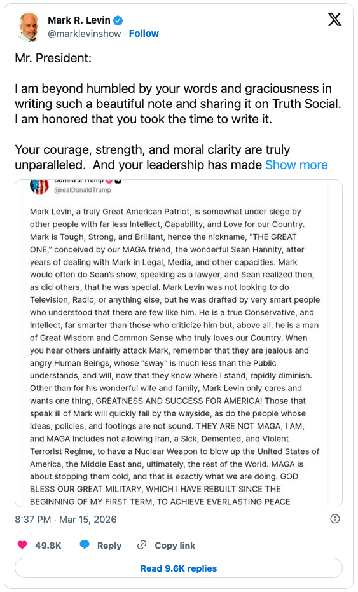The image size is (358, 592).
Task: Expand tweet with Show more
Action: pyautogui.click(x=296, y=165)
